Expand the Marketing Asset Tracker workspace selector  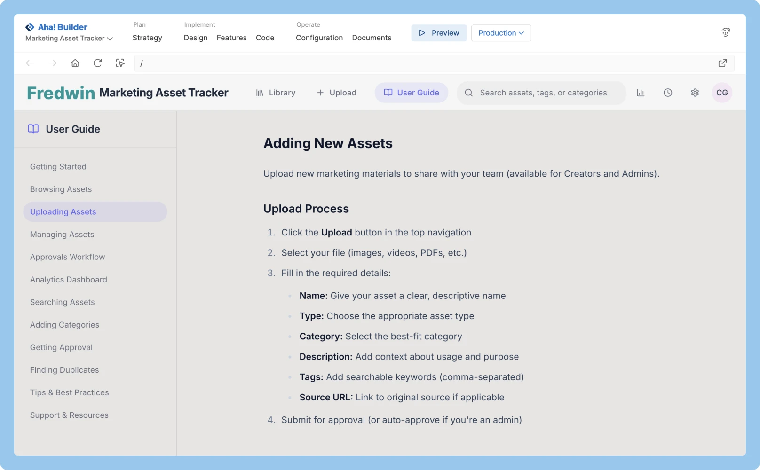click(x=68, y=39)
